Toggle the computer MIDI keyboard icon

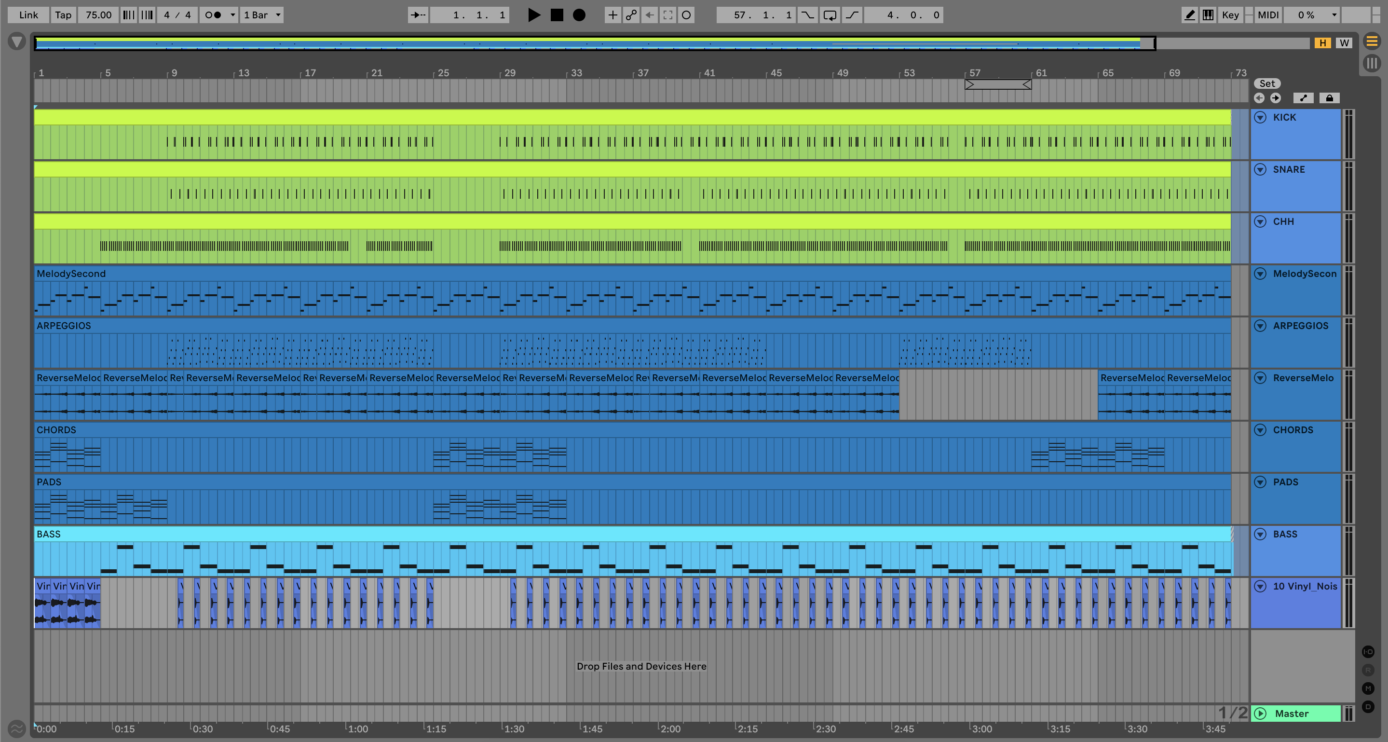coord(1208,15)
